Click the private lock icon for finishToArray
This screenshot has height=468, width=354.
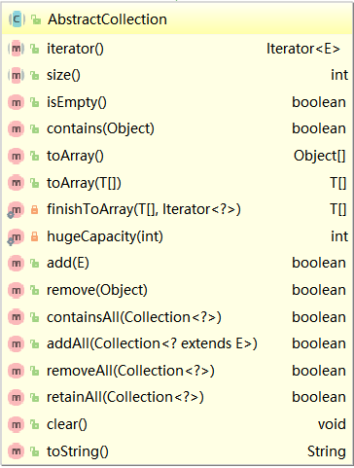(34, 209)
